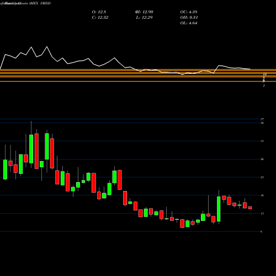
Task: Click the tallest green candle near level 16
Action: pos(219,209)
